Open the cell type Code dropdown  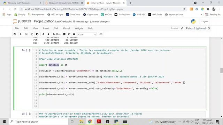pyautogui.click(x=87, y=34)
